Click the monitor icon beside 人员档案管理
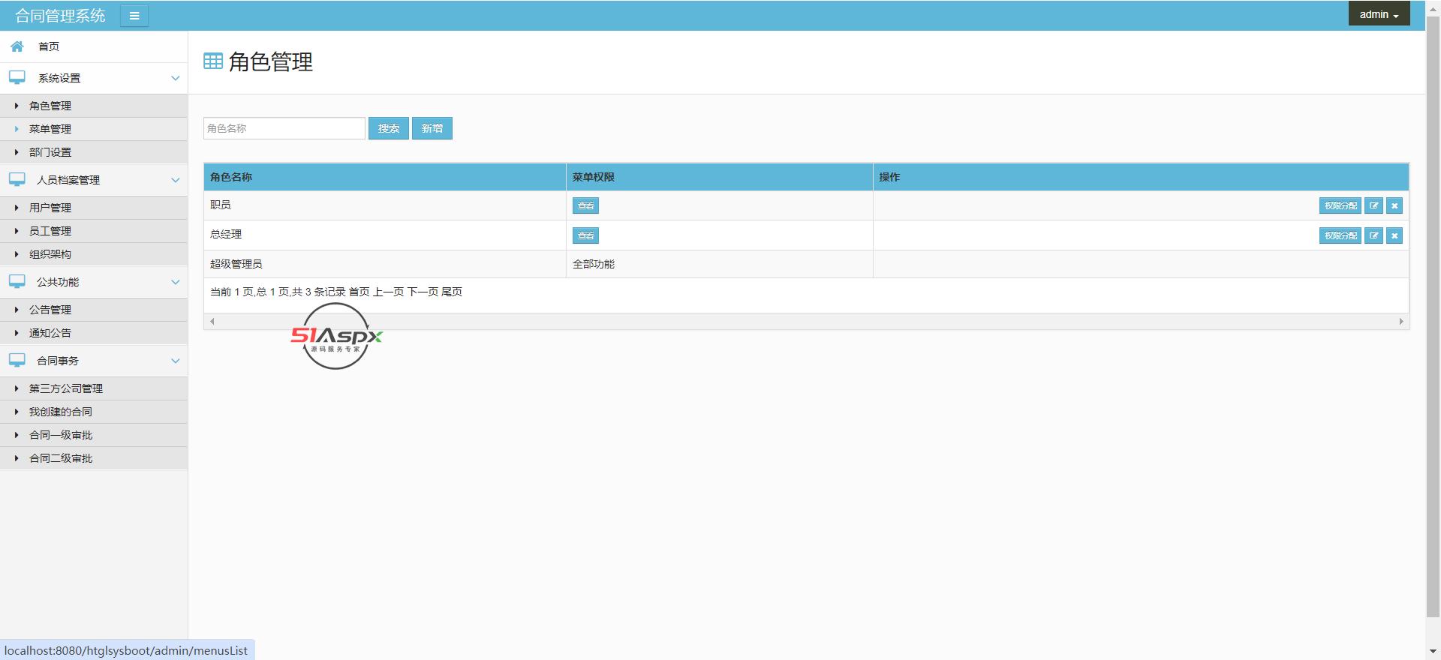The height and width of the screenshot is (660, 1441). (x=17, y=179)
